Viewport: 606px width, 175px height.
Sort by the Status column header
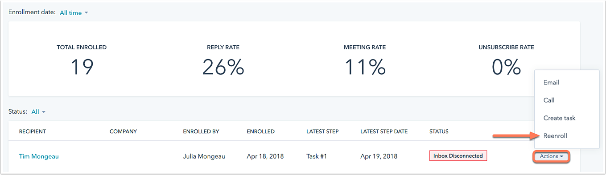439,131
